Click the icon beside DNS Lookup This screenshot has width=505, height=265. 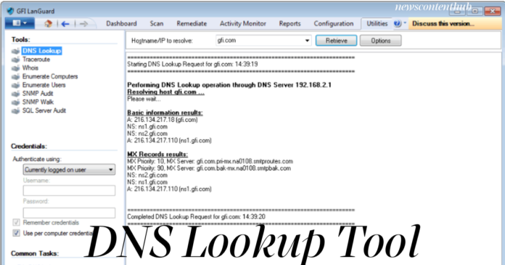15,52
